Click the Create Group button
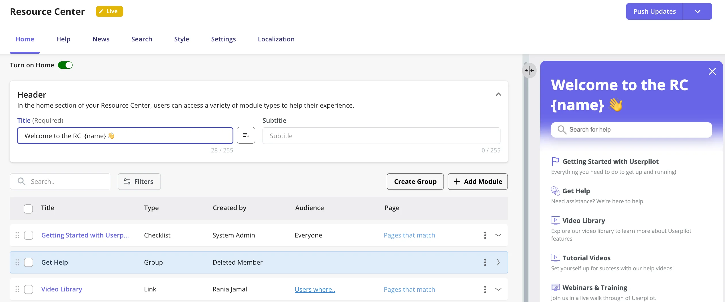This screenshot has width=725, height=302. click(x=415, y=182)
